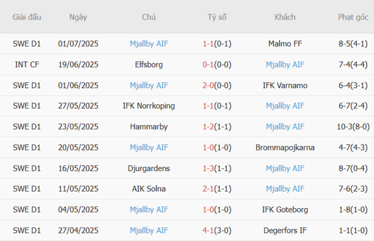Click Degerfors IF in the last row

[x=285, y=230]
